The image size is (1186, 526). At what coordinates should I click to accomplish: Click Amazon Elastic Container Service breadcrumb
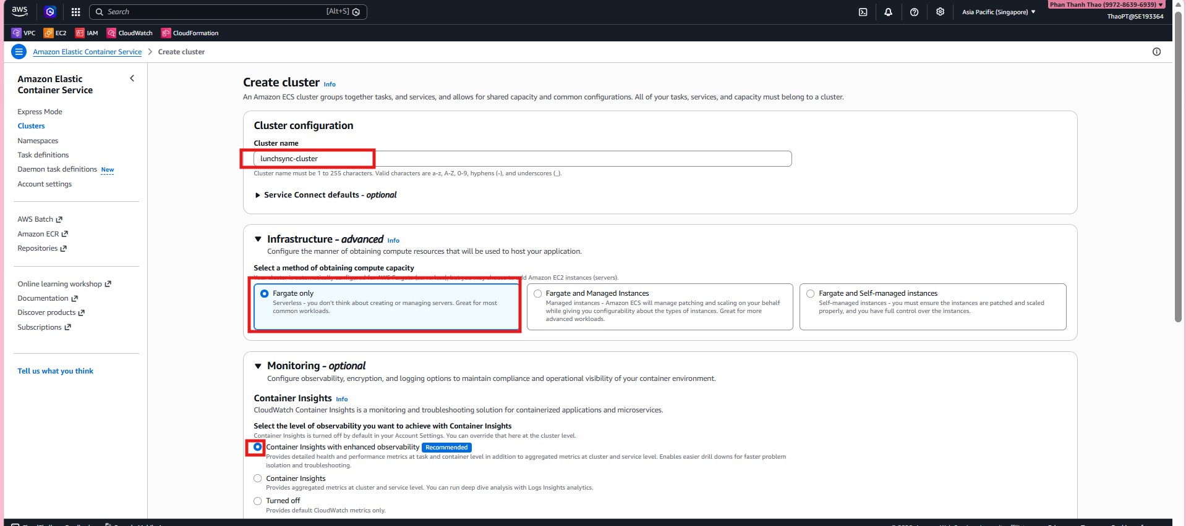coord(87,52)
